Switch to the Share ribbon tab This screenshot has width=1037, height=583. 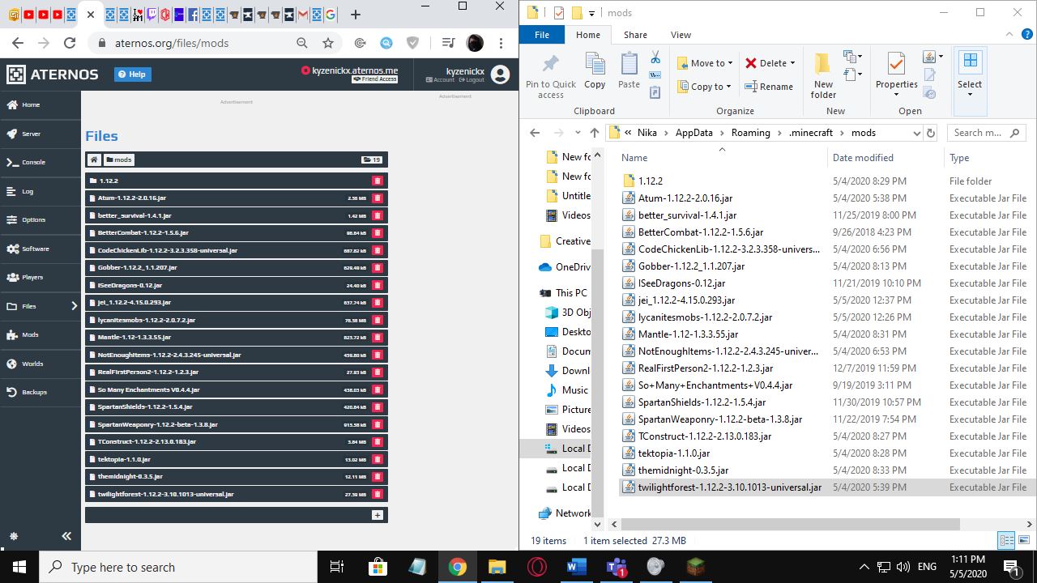[x=635, y=35]
